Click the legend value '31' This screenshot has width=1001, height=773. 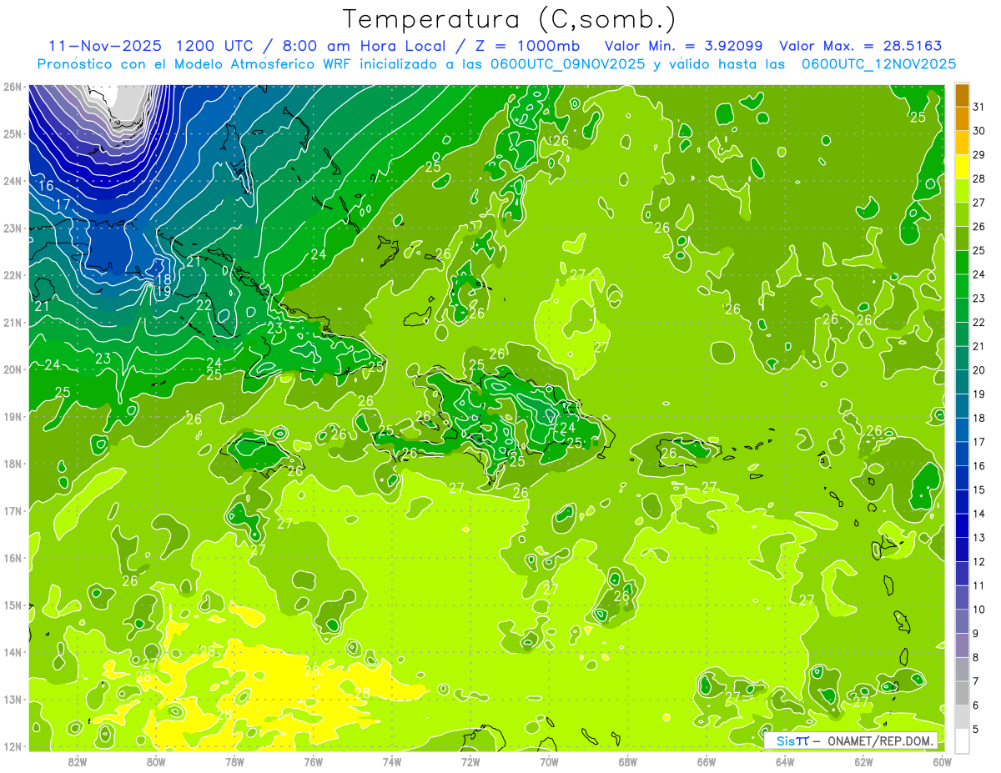coord(979,107)
